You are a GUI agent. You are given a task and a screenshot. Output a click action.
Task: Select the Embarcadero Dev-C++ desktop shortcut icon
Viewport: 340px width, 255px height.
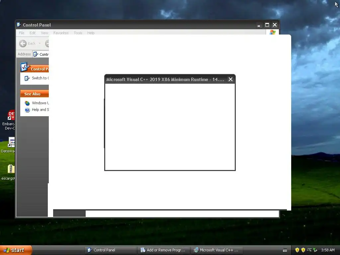(x=11, y=115)
